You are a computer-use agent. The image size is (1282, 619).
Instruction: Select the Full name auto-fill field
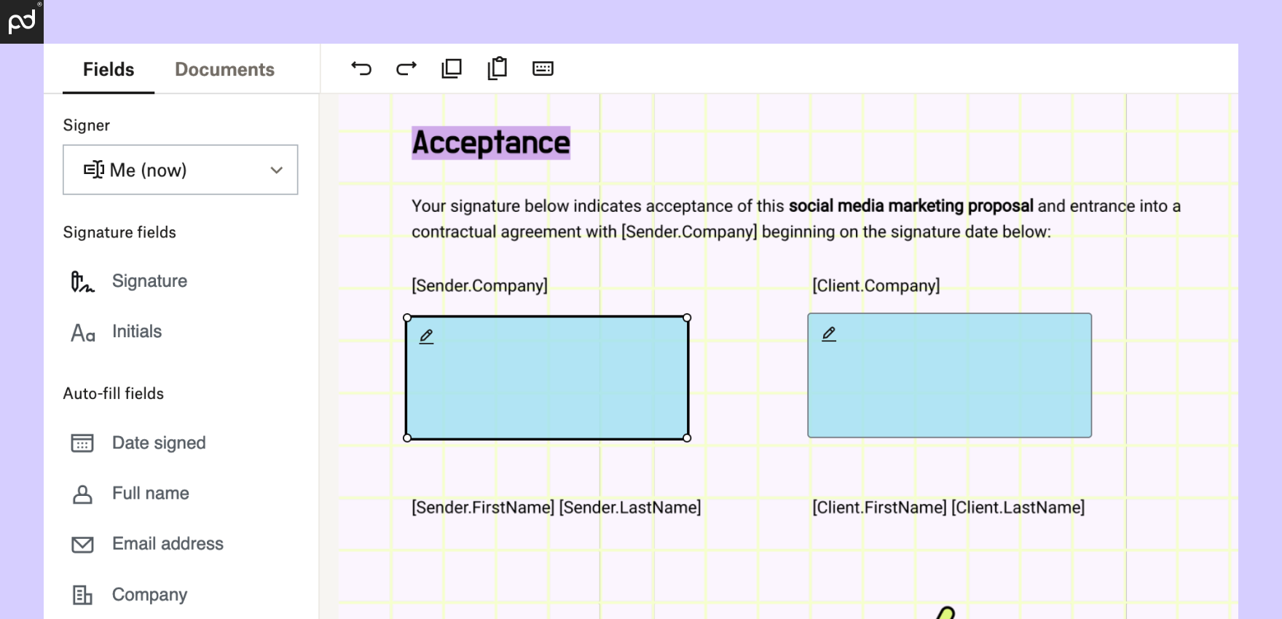tap(150, 493)
